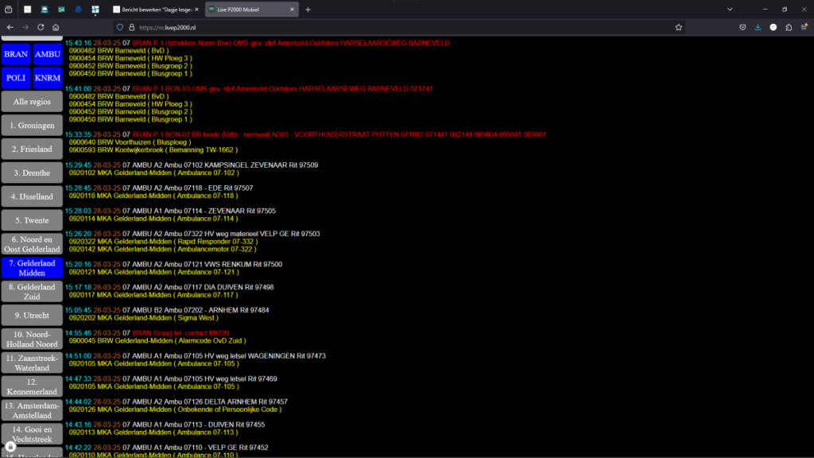Image resolution: width=814 pixels, height=458 pixels.
Task: Select region 3. Drenthe
Action: [x=32, y=173]
